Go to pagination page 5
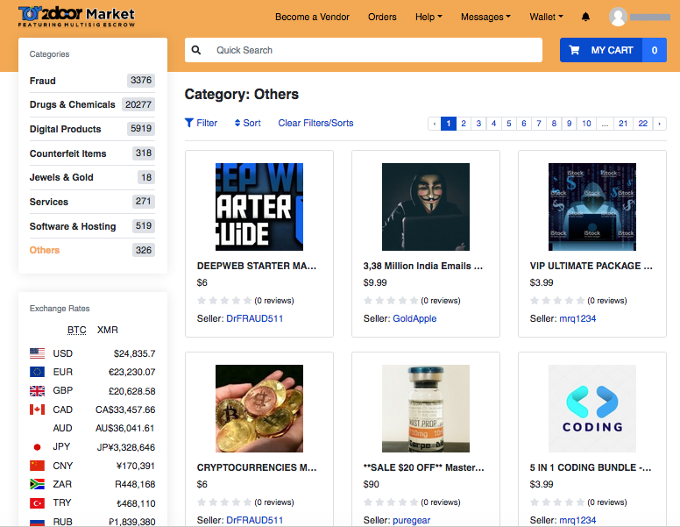The height and width of the screenshot is (527, 680). point(509,124)
